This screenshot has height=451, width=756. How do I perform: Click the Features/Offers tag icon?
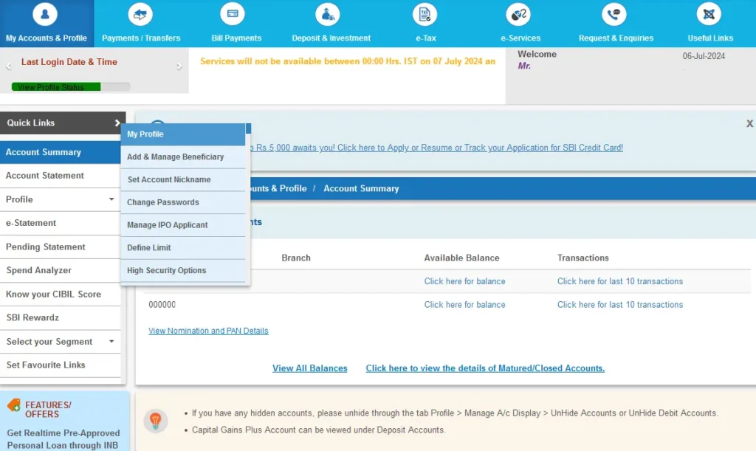click(x=14, y=405)
